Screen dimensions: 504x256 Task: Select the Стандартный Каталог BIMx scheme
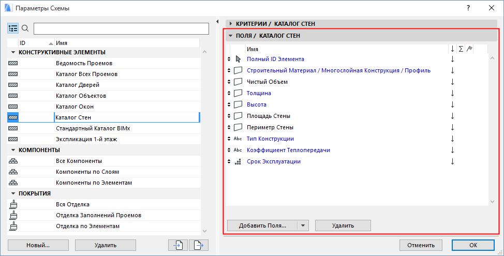point(103,128)
